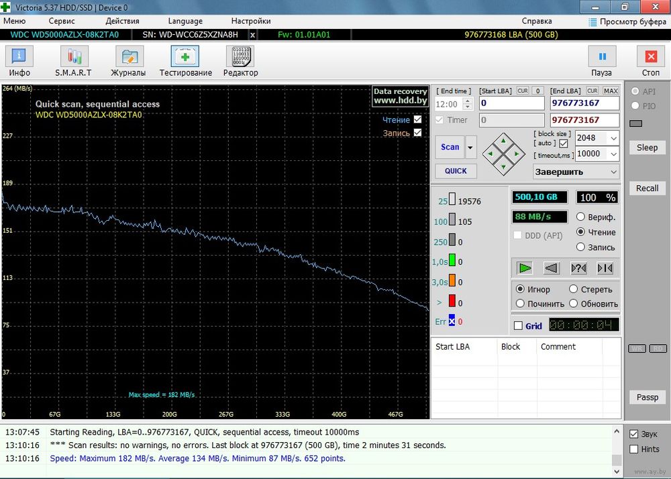
Task: Click the down arrow on navigation diamond
Action: (x=504, y=167)
